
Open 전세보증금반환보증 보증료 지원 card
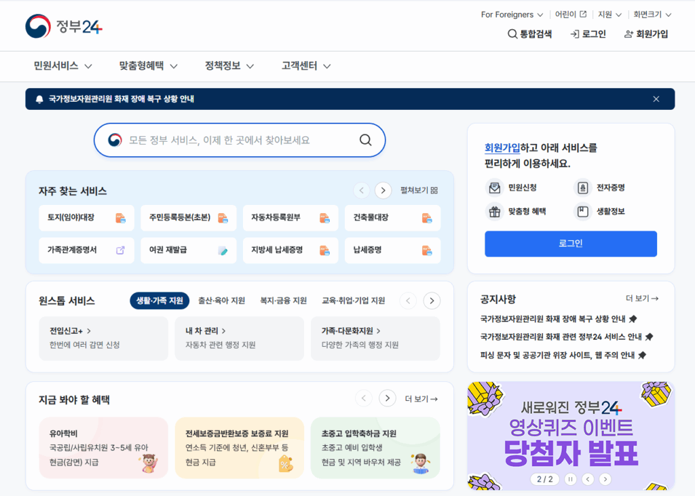coord(240,448)
